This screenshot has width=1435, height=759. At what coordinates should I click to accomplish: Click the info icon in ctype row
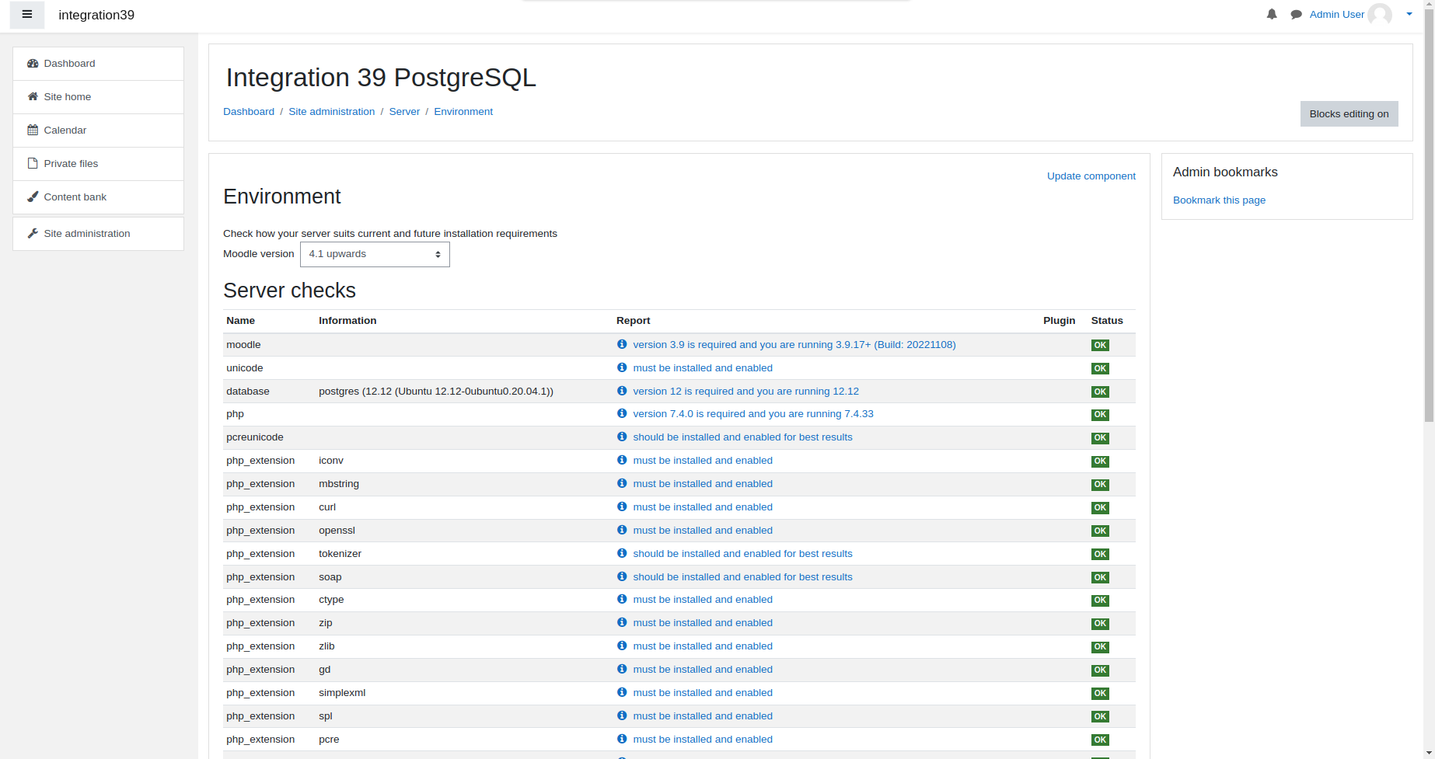[x=622, y=599]
